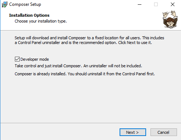181x140 pixels.
Task: Click the blank gray area below the warning
Action: [x=90, y=99]
